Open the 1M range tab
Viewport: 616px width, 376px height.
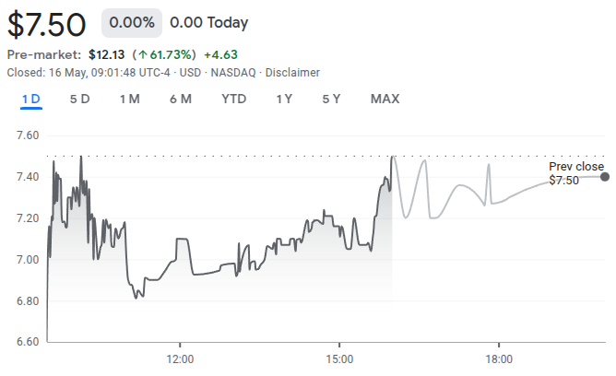(129, 99)
